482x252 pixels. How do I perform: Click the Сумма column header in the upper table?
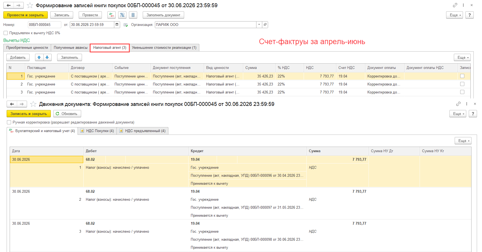[x=259, y=68]
